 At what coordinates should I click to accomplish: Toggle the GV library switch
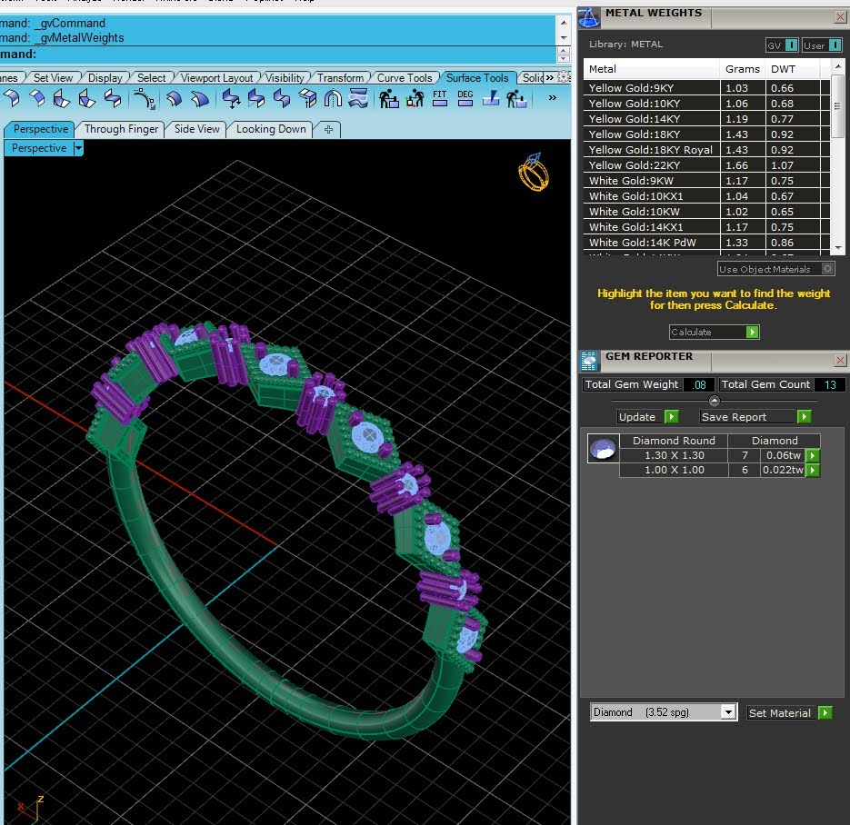(x=782, y=45)
